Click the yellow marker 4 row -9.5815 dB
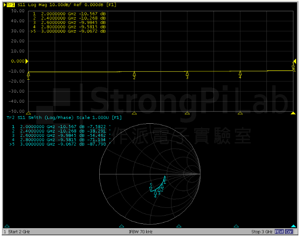This screenshot has width=301, height=237. 69,27
